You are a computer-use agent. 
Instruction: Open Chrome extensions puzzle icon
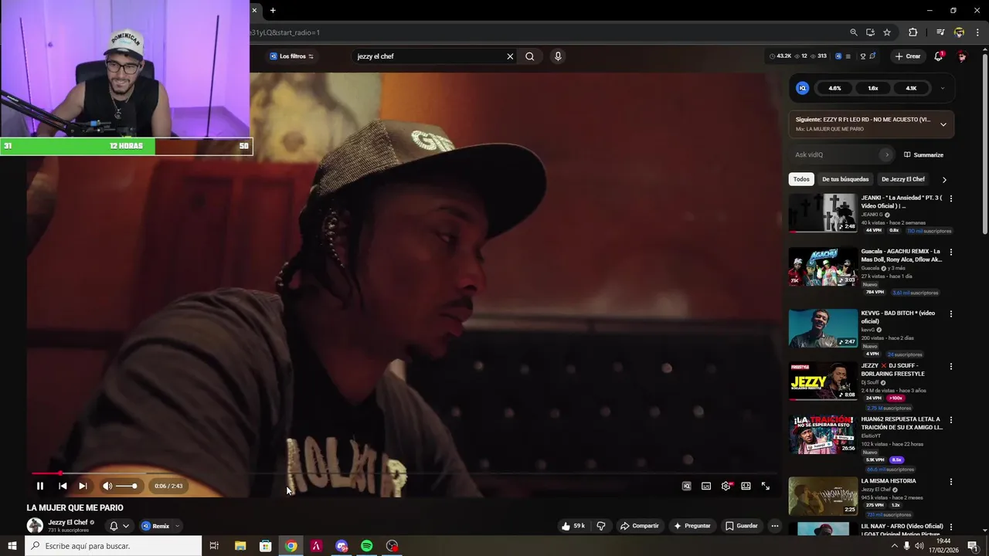click(x=913, y=32)
